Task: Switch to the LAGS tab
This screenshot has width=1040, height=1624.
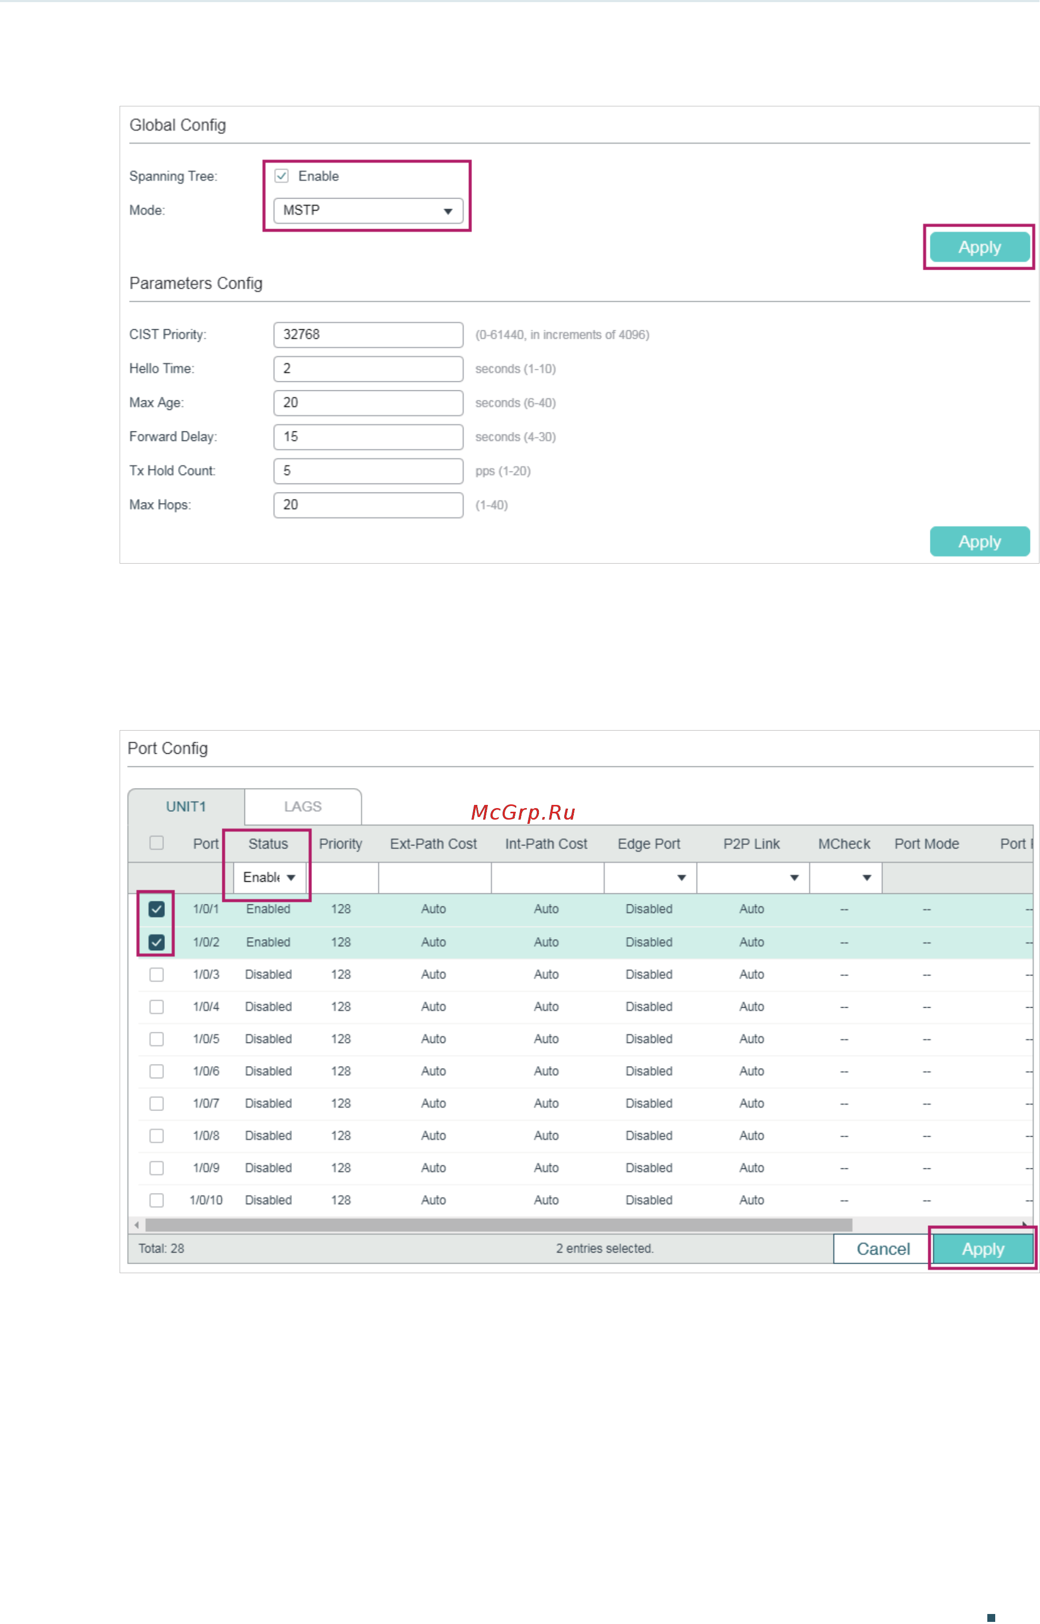Action: [x=302, y=807]
